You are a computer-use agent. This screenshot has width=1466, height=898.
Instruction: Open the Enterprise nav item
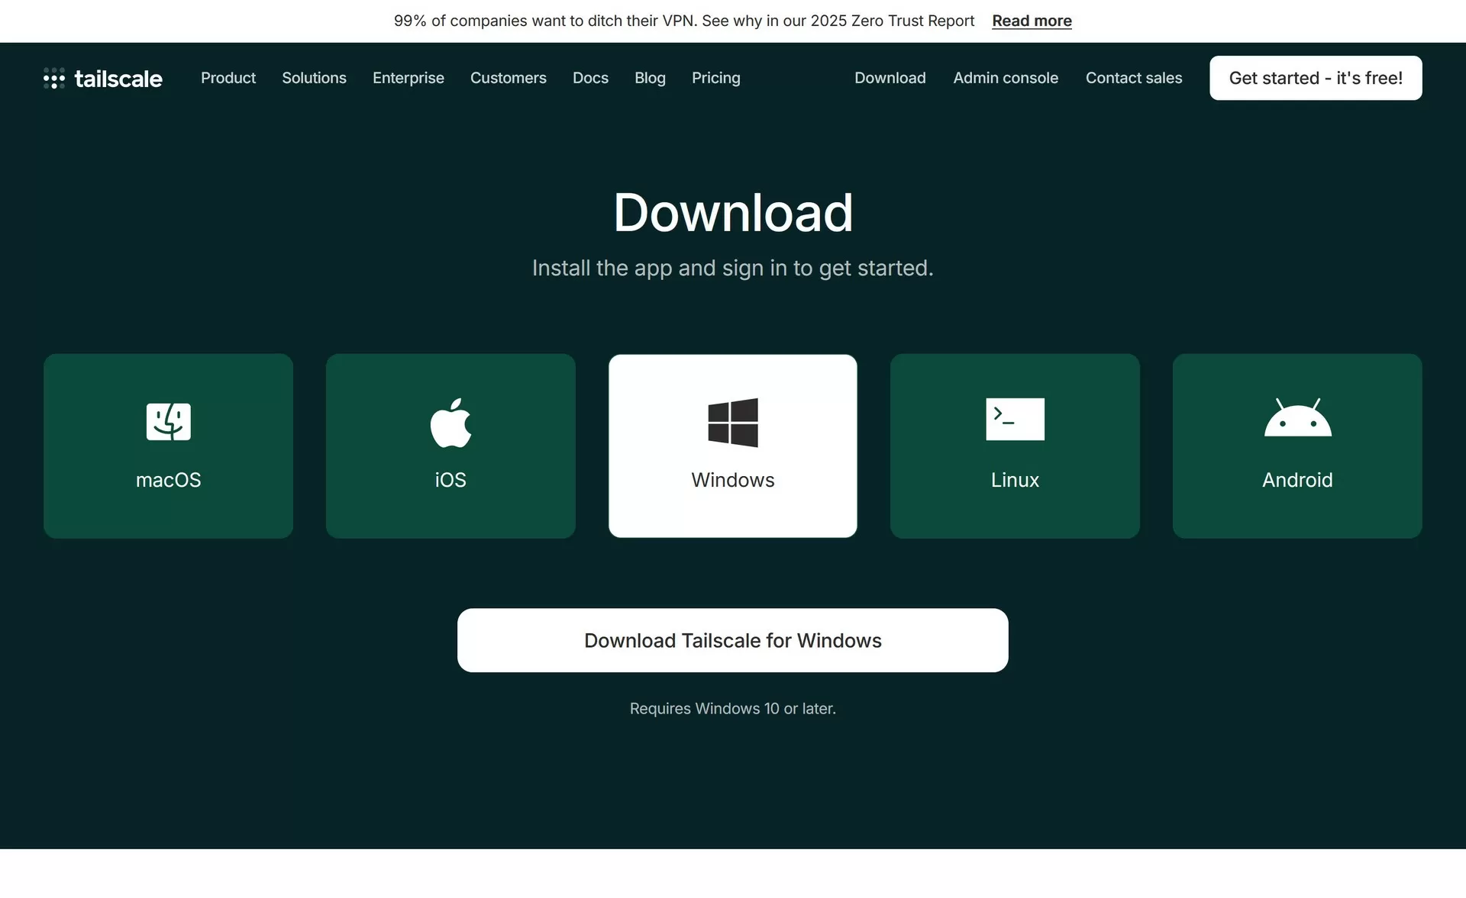tap(408, 78)
